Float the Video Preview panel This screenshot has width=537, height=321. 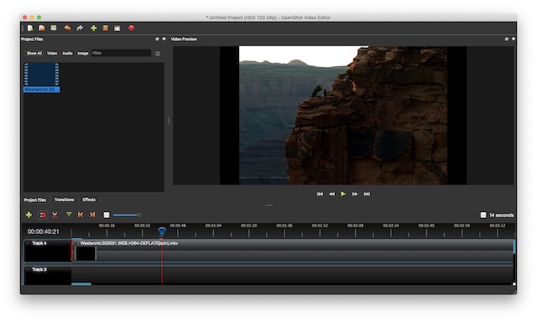(507, 39)
